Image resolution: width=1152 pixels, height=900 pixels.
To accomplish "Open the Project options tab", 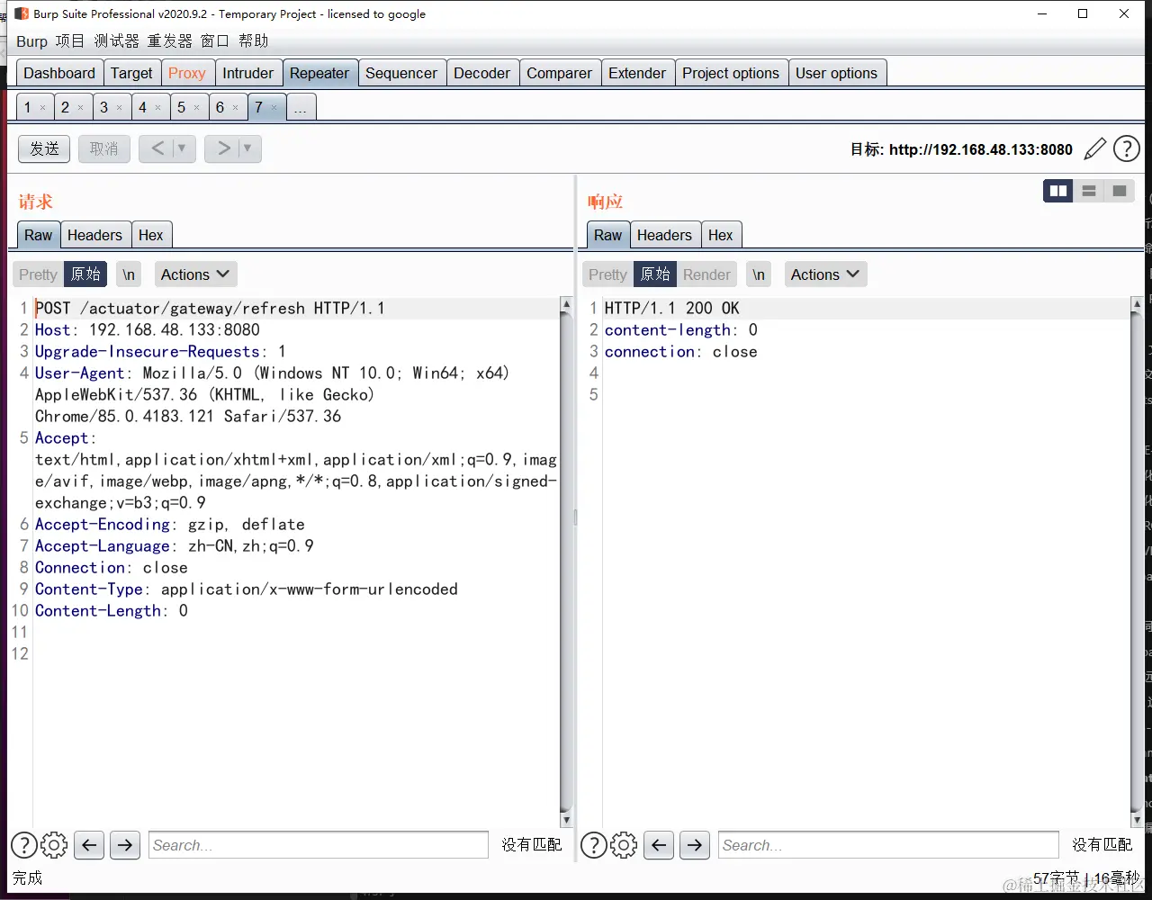I will [x=731, y=73].
